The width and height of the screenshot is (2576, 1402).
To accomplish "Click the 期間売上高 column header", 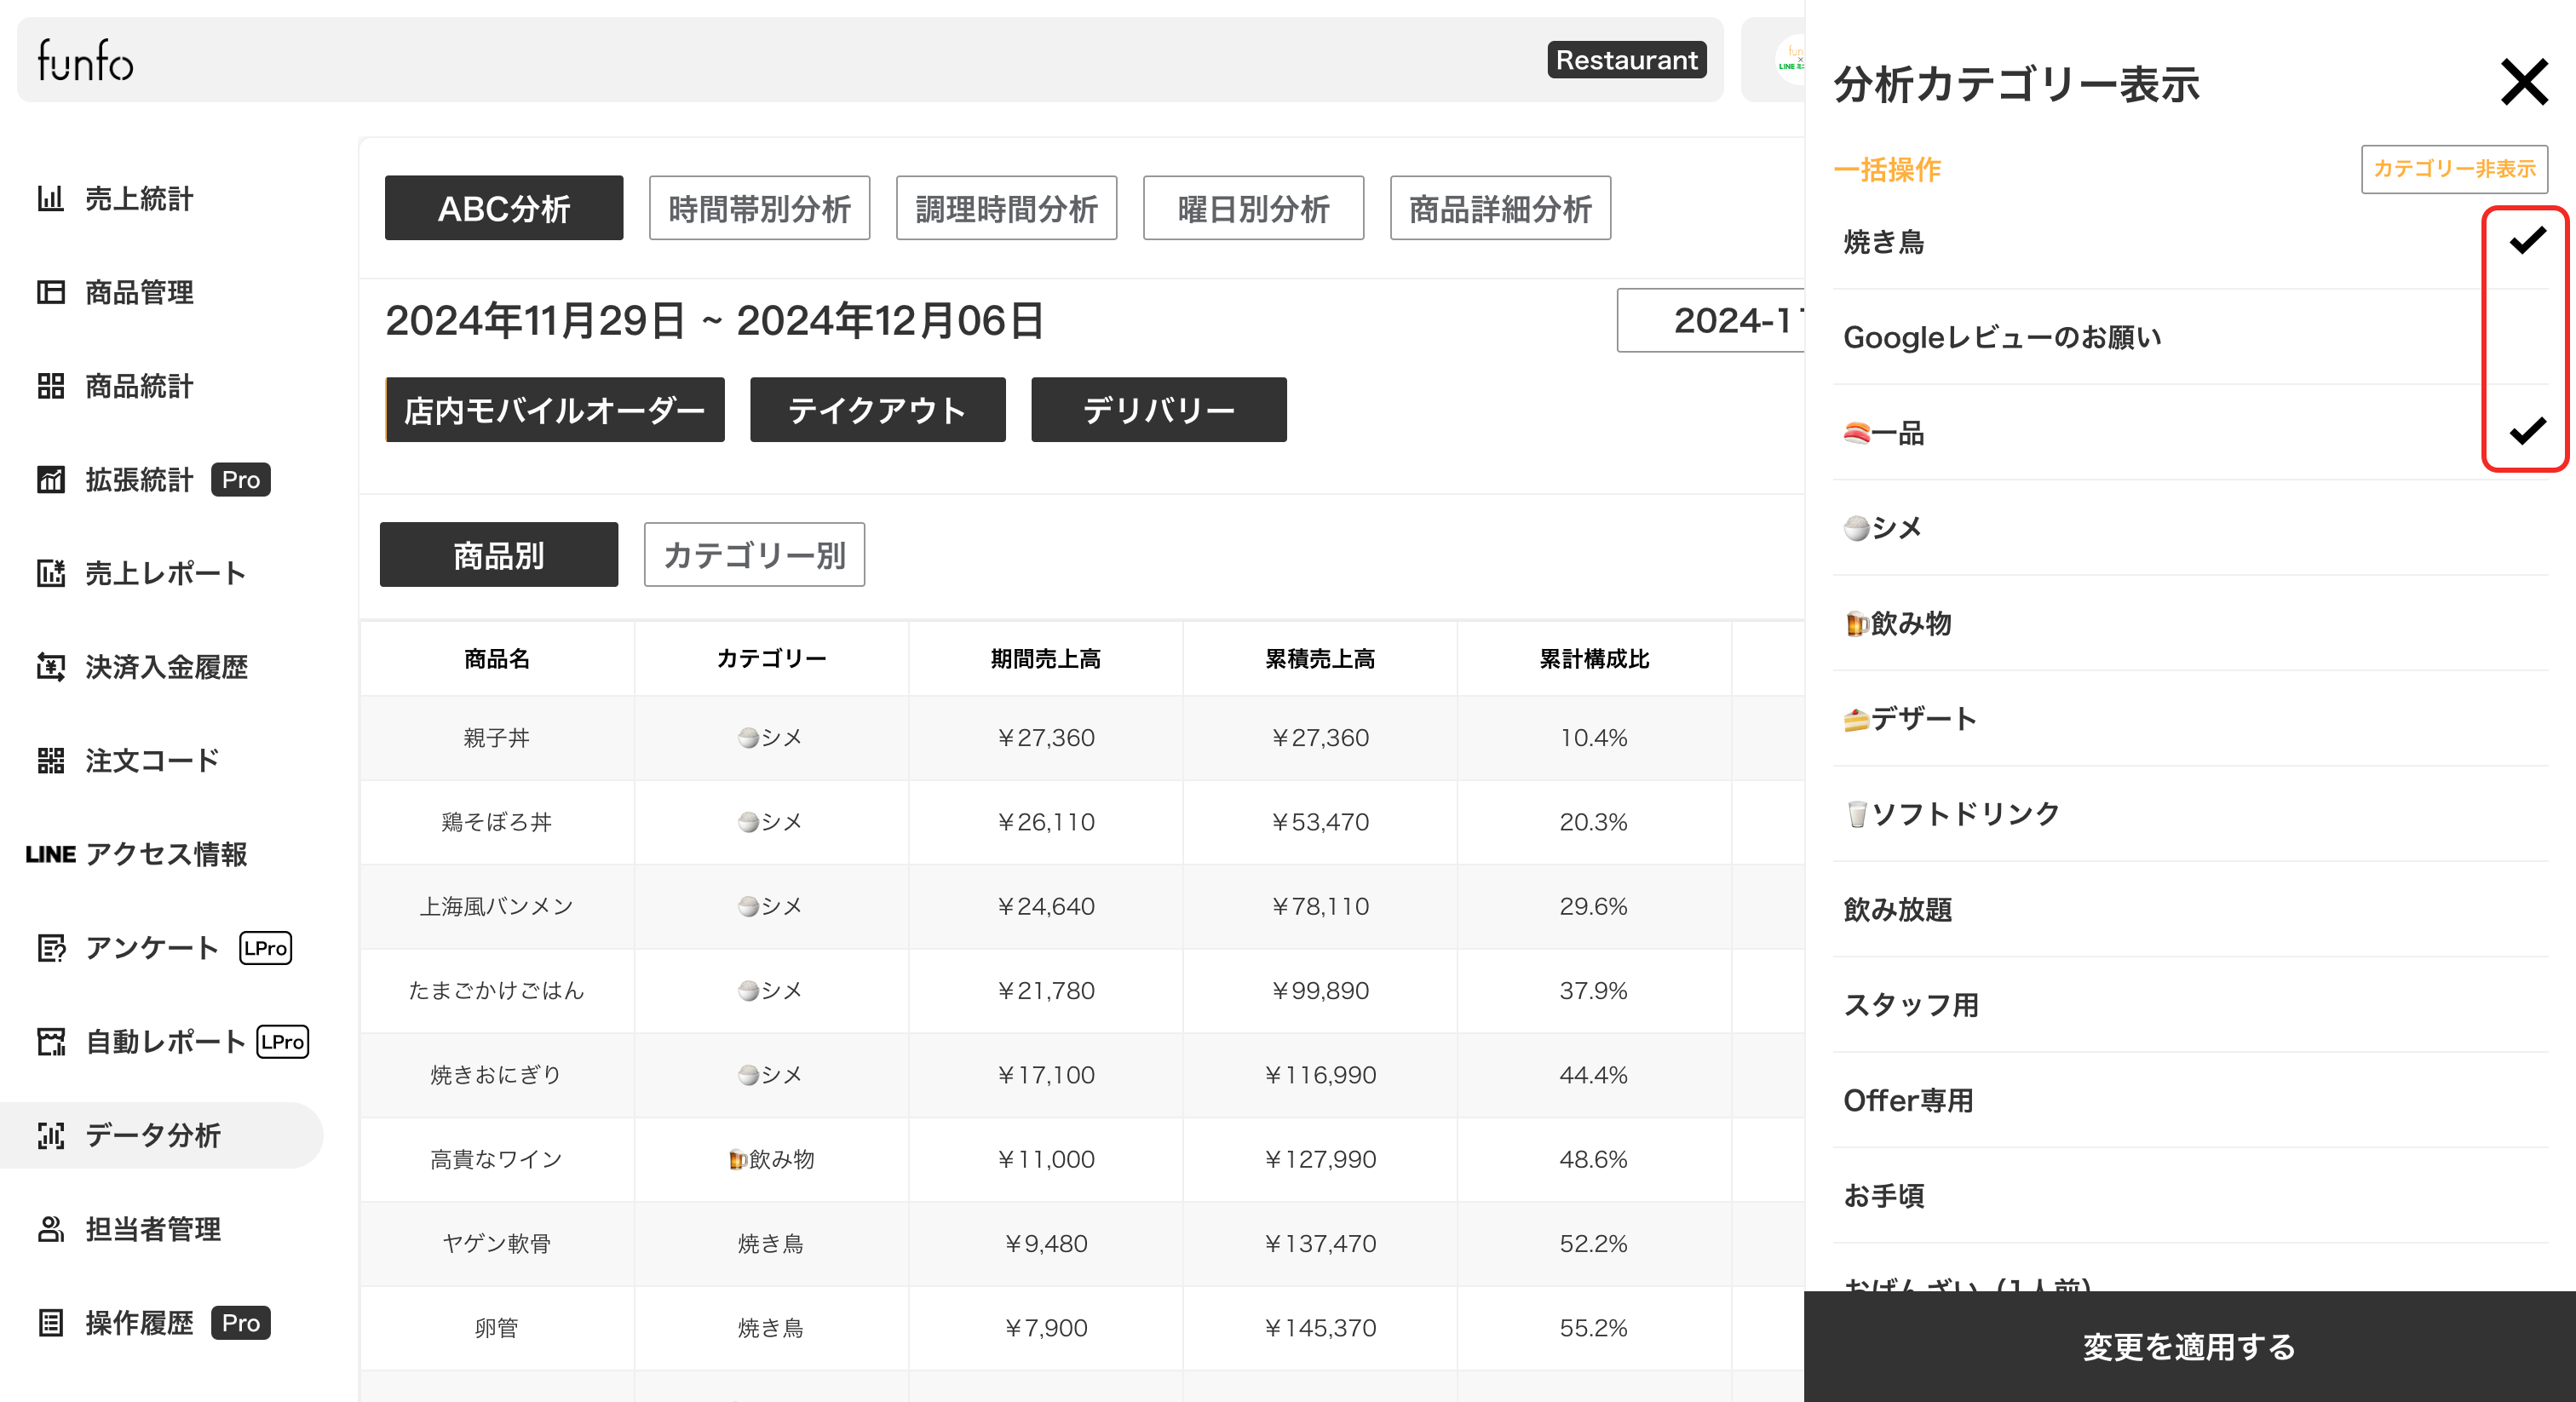I will tap(1045, 658).
